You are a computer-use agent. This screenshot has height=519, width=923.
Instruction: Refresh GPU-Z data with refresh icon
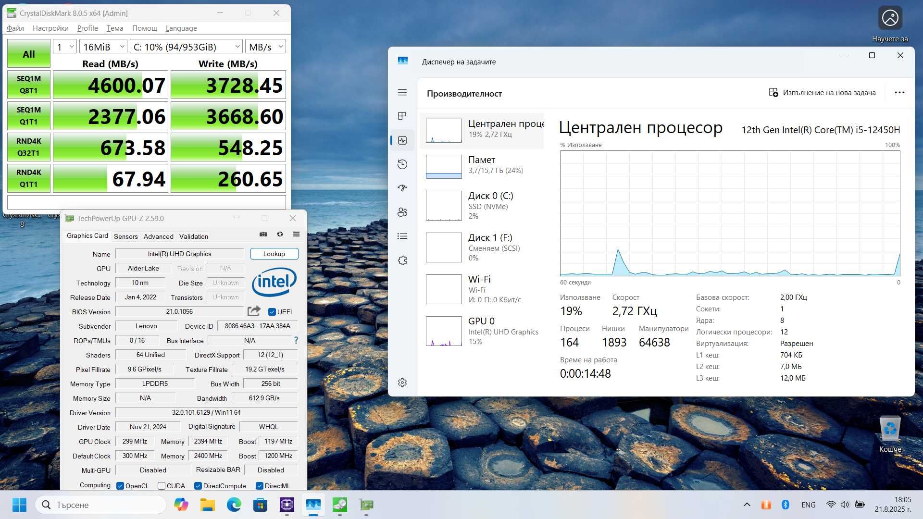(x=280, y=234)
